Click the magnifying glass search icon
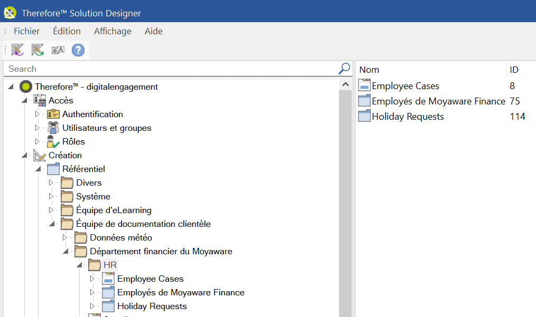This screenshot has width=536, height=317. coord(344,69)
